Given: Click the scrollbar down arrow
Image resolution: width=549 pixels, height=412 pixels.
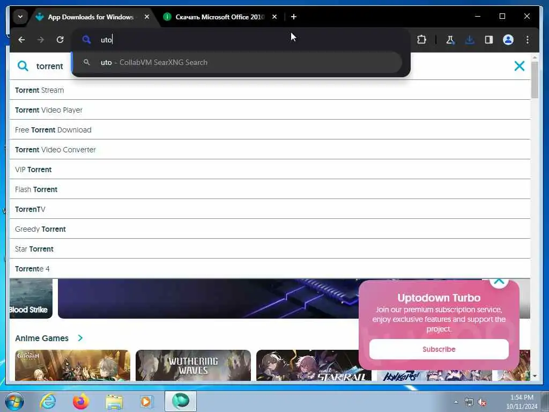Looking at the screenshot, I should coord(535,376).
